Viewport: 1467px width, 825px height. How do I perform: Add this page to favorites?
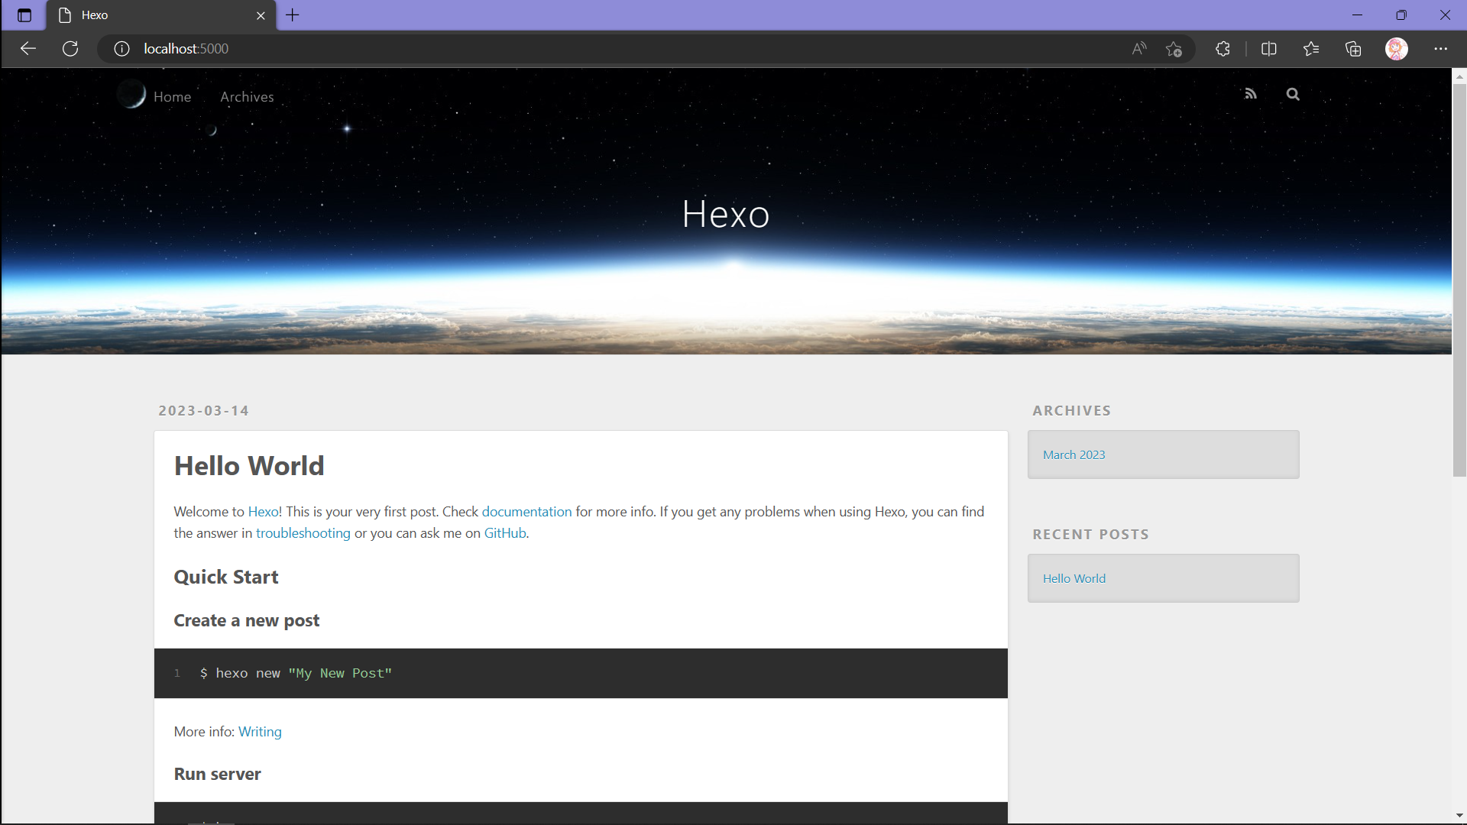[x=1174, y=49]
